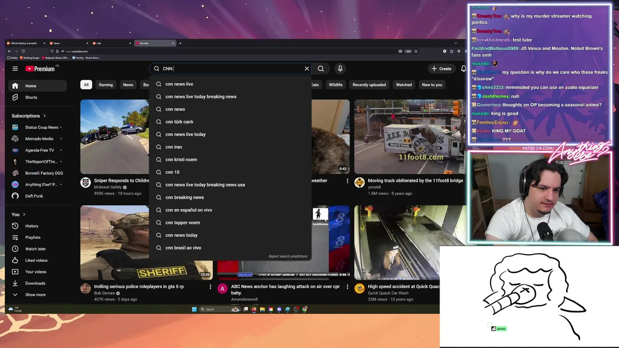Go back in the browser
619x348 pixels.
[x=9, y=51]
